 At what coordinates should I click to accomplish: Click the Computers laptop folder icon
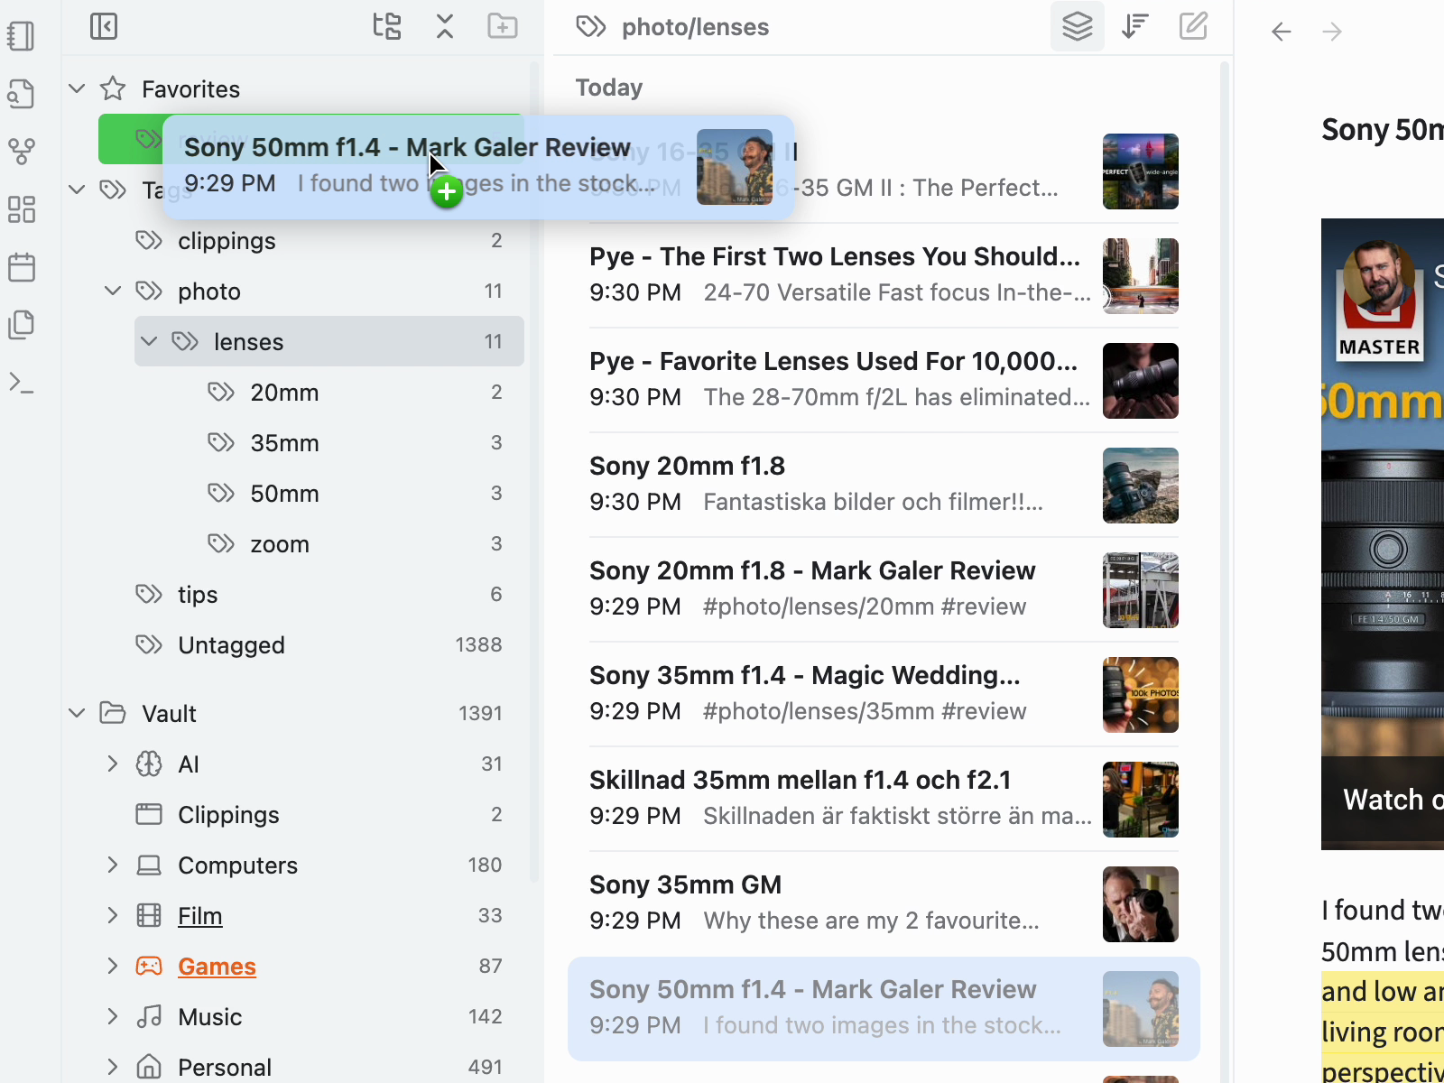tap(149, 865)
